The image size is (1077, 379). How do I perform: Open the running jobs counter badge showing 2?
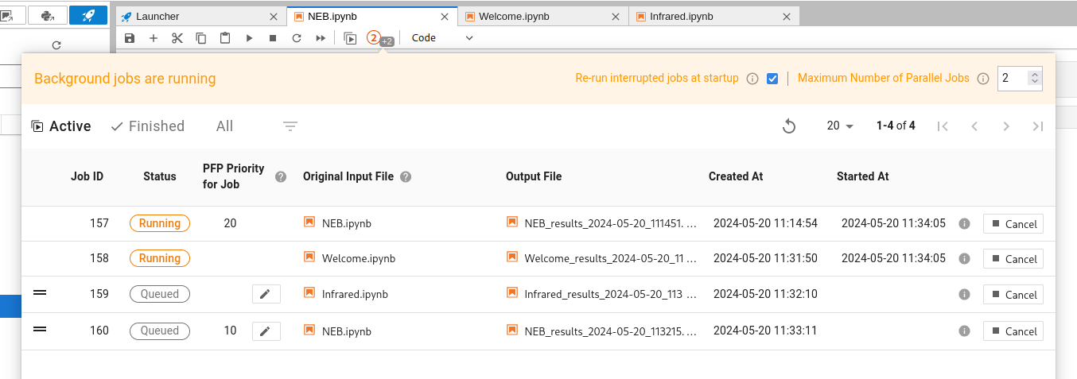(x=374, y=37)
